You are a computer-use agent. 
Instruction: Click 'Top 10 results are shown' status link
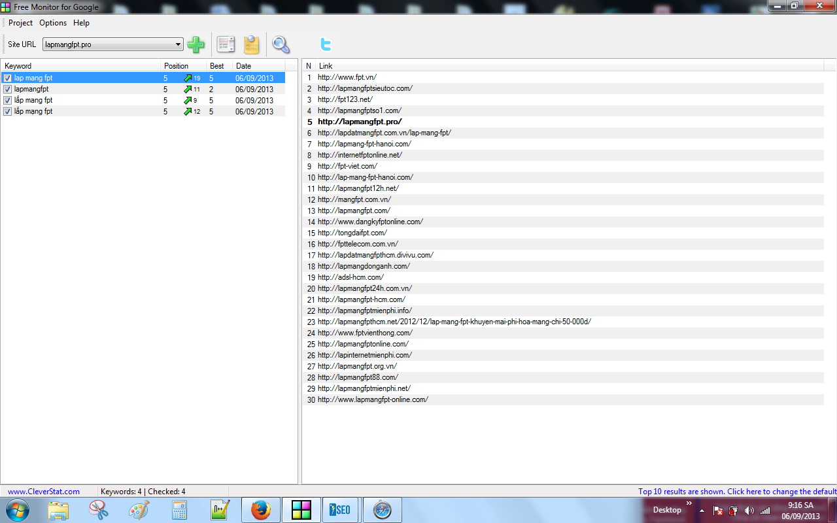[738, 492]
